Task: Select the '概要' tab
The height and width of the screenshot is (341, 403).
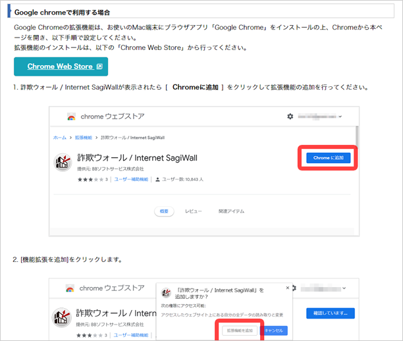Action: coord(164,211)
